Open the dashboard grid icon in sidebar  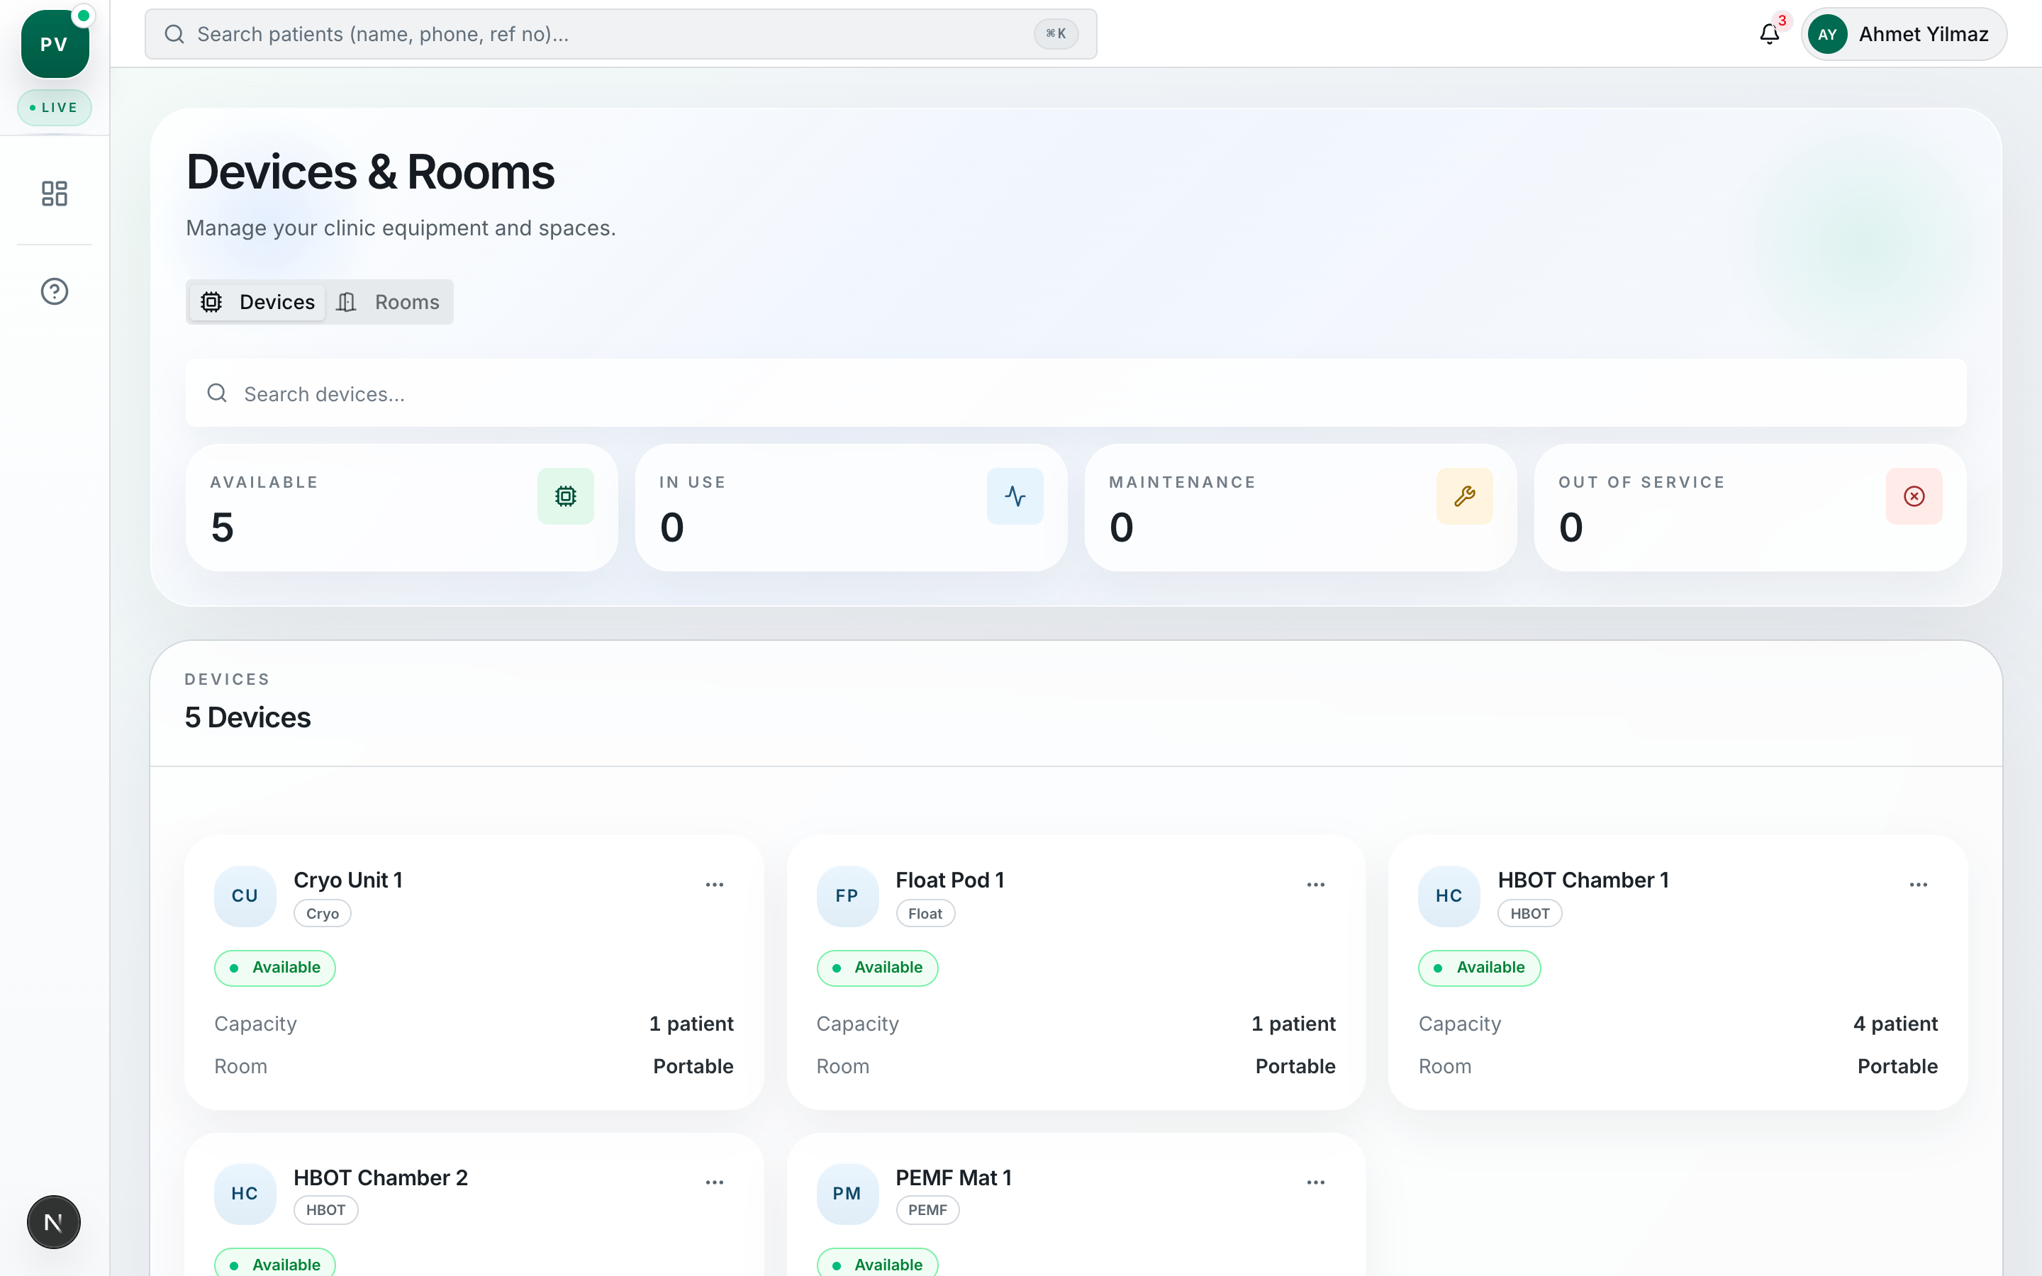click(x=55, y=194)
